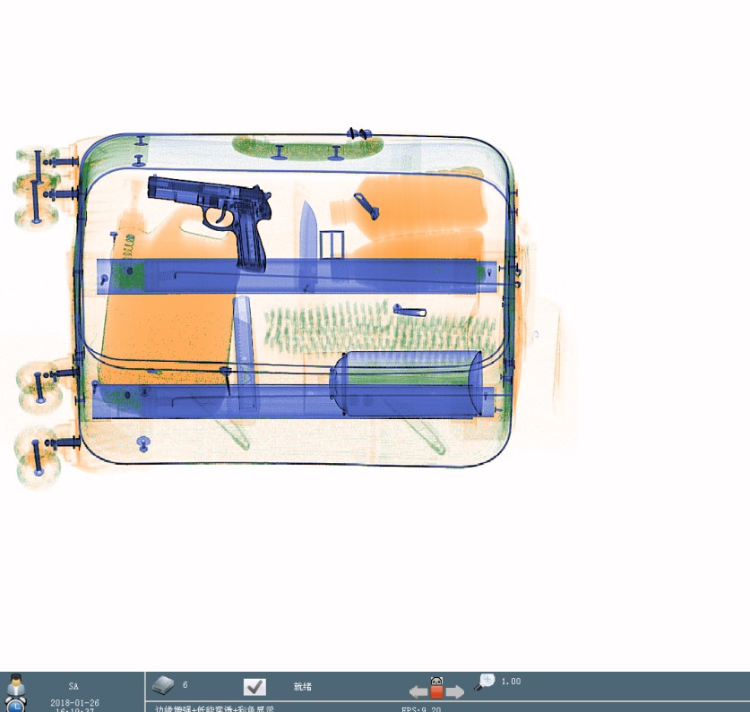The height and width of the screenshot is (712, 750).
Task: Click the magnifier zoom icon
Action: (485, 682)
